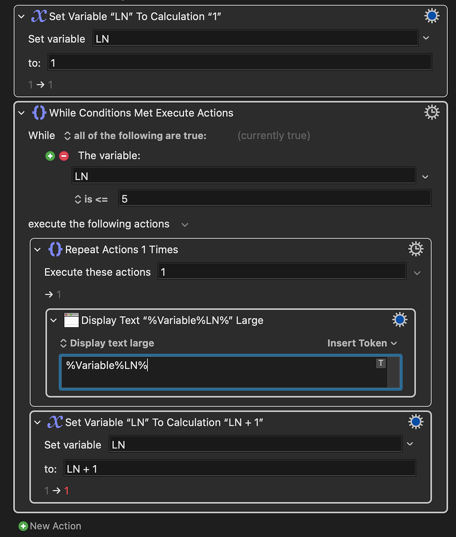This screenshot has height=537, width=456.
Task: Open gear menu of first Set Variable action
Action: [x=432, y=16]
